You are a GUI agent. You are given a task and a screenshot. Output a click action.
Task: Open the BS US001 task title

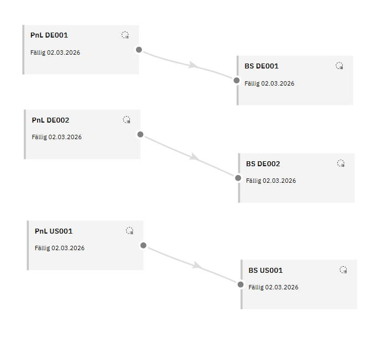(265, 271)
